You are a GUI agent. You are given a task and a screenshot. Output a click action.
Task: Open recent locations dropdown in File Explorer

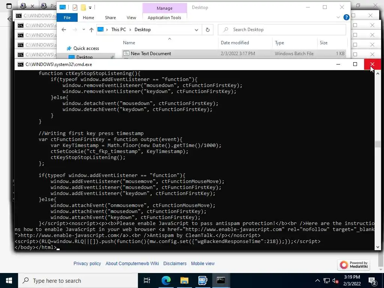tap(84, 30)
